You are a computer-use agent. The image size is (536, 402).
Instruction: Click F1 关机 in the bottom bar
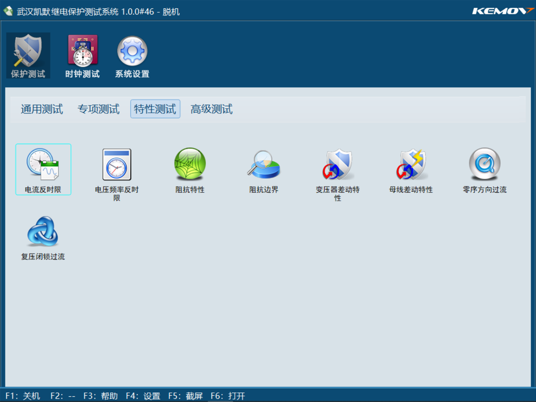(x=23, y=396)
